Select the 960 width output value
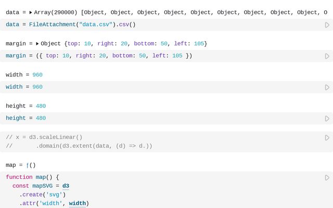The height and width of the screenshot is (208, 333). 37,75
